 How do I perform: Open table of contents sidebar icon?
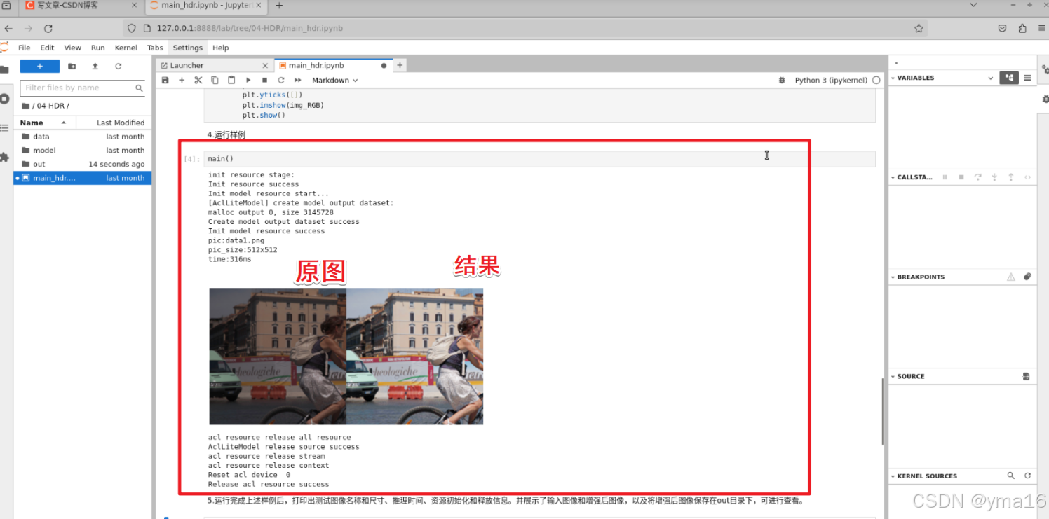(x=4, y=128)
